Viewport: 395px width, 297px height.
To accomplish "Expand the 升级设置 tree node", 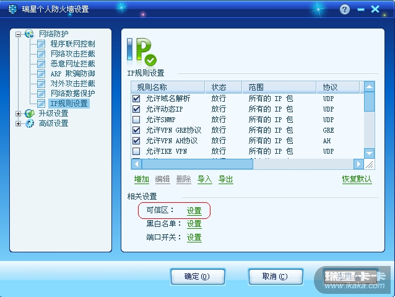I will tap(18, 113).
